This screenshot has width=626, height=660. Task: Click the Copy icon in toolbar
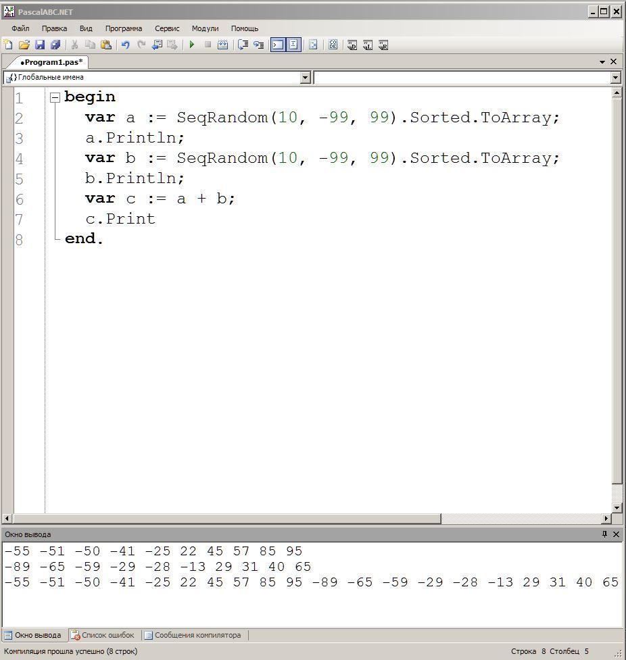[x=90, y=45]
